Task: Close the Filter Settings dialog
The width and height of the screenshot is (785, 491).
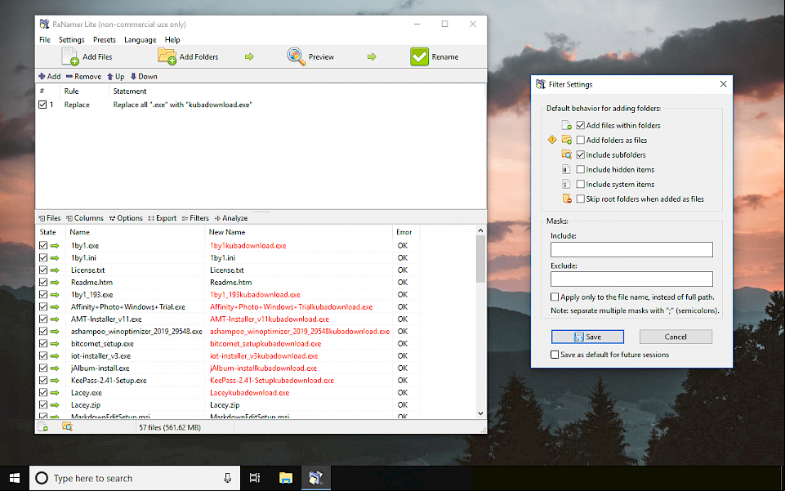Action: pos(723,84)
